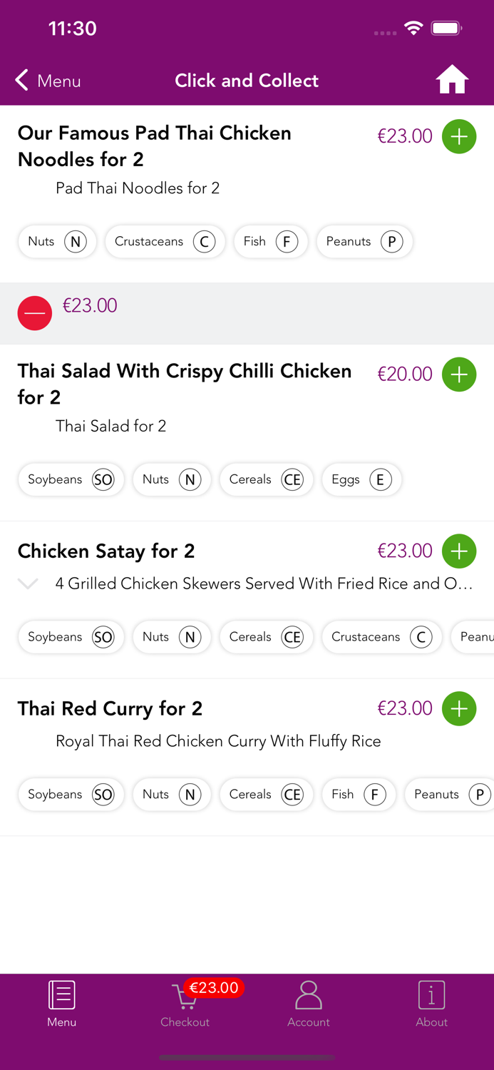Add Thai Salad With Crispy Chilli Chicken
The height and width of the screenshot is (1070, 494).
click(459, 374)
